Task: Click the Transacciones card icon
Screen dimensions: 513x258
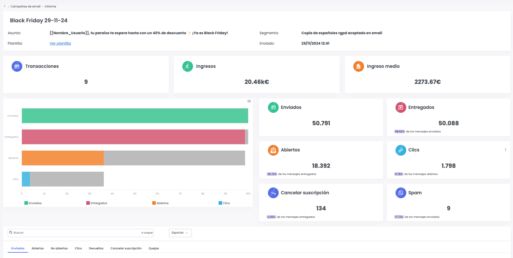Action: pos(17,66)
